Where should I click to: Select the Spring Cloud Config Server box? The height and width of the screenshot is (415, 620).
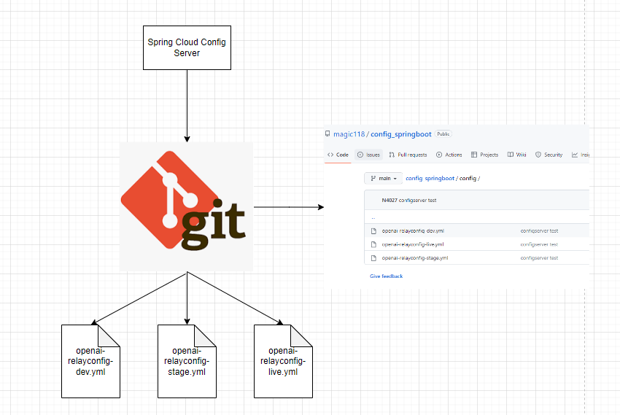[187, 48]
